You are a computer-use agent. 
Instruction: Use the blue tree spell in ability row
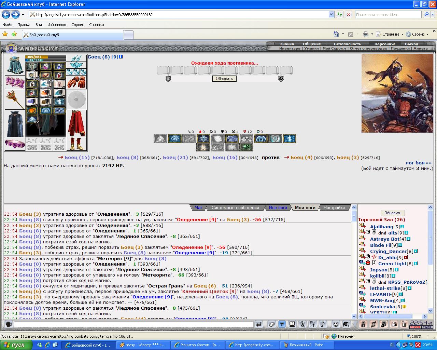pos(174,138)
